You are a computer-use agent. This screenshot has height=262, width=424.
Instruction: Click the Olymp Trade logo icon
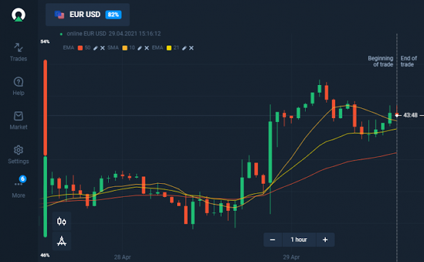click(x=19, y=15)
